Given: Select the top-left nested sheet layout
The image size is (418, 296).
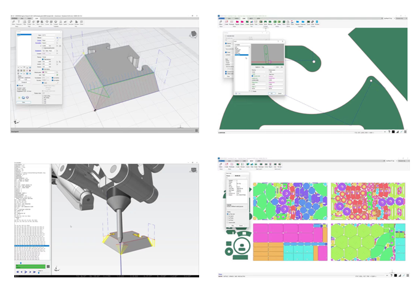Looking at the screenshot, I should [x=290, y=199].
